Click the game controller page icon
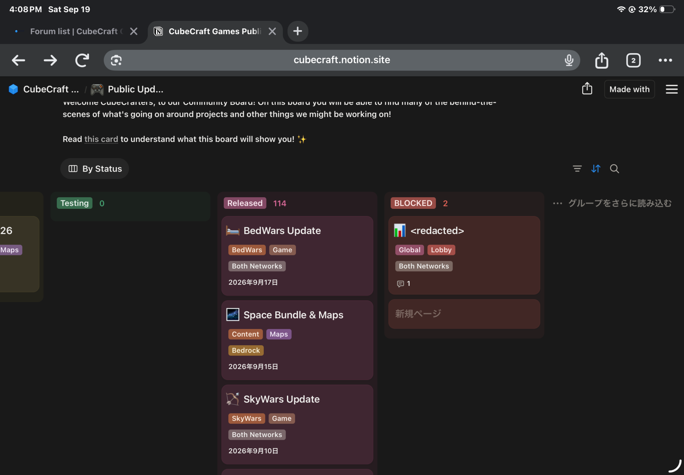The width and height of the screenshot is (684, 475). (97, 89)
